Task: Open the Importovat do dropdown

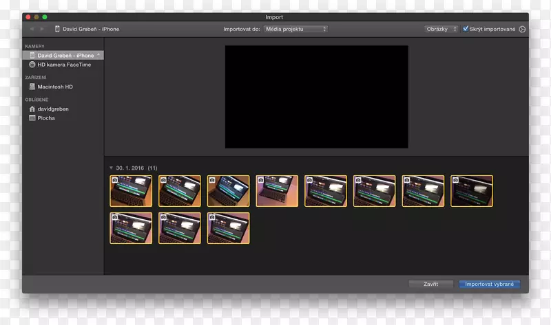Action: click(295, 29)
